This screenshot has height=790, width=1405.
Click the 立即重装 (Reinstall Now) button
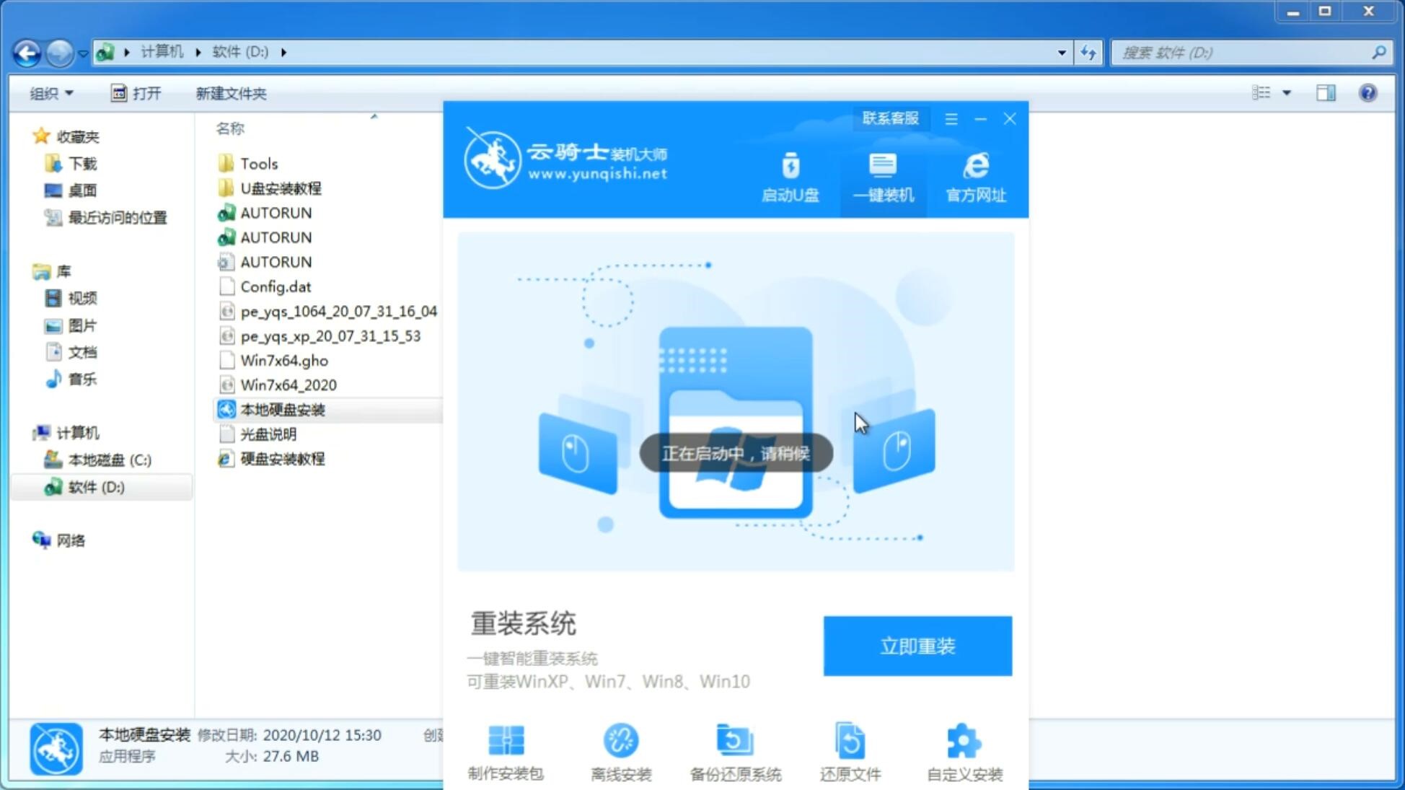917,646
